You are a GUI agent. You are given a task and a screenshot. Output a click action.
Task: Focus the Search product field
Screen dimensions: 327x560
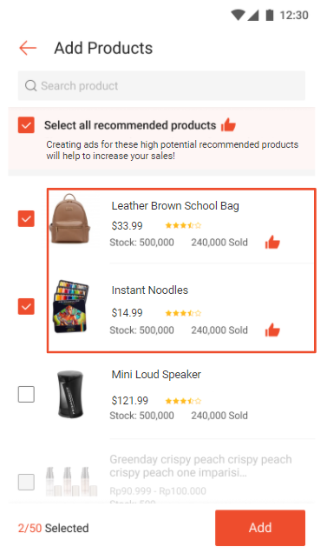click(161, 86)
